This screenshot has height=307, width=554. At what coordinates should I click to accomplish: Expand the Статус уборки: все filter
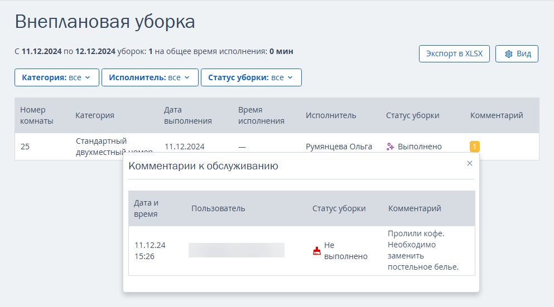(251, 77)
